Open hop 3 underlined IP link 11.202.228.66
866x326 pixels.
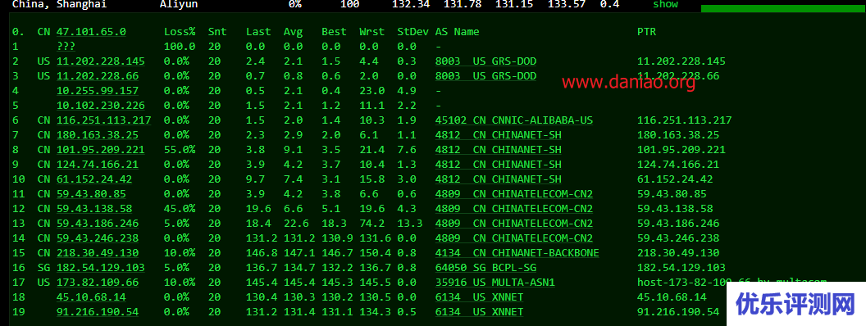pyautogui.click(x=98, y=76)
